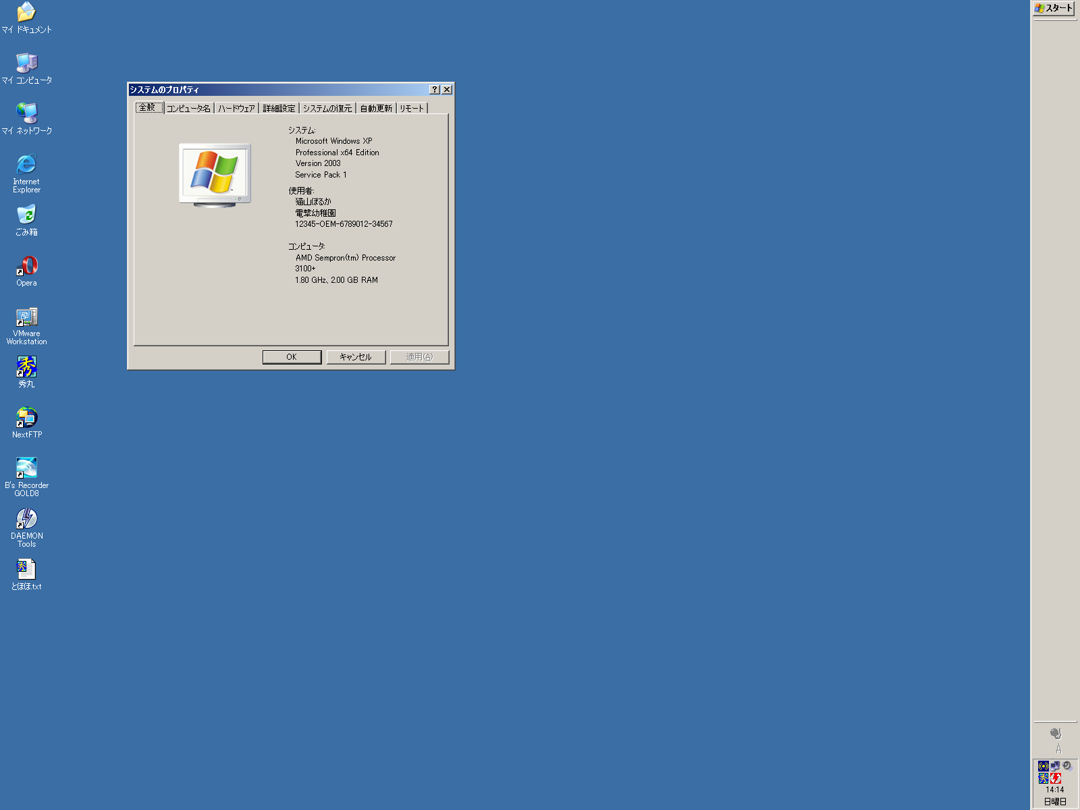
Task: Select the ごみ箱 recycle bin icon
Action: coord(26,220)
